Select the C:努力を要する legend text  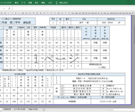click(113, 94)
